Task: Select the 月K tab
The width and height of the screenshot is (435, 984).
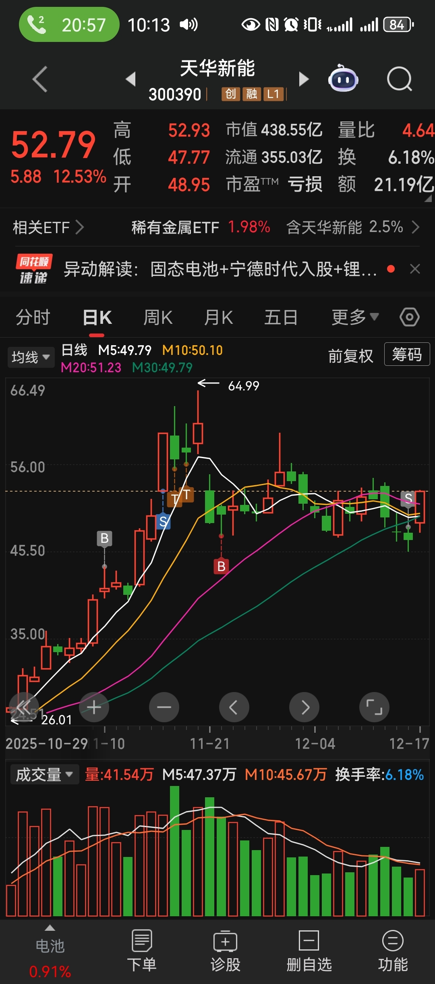Action: tap(219, 317)
